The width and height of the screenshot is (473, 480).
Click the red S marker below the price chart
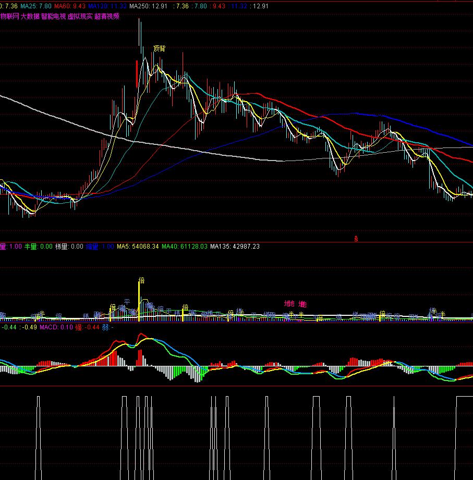pos(356,239)
